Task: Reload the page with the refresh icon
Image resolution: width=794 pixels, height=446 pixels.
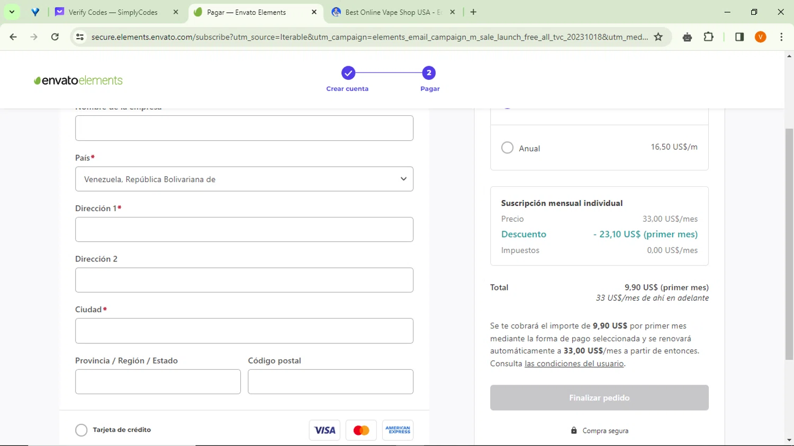Action: 55,37
